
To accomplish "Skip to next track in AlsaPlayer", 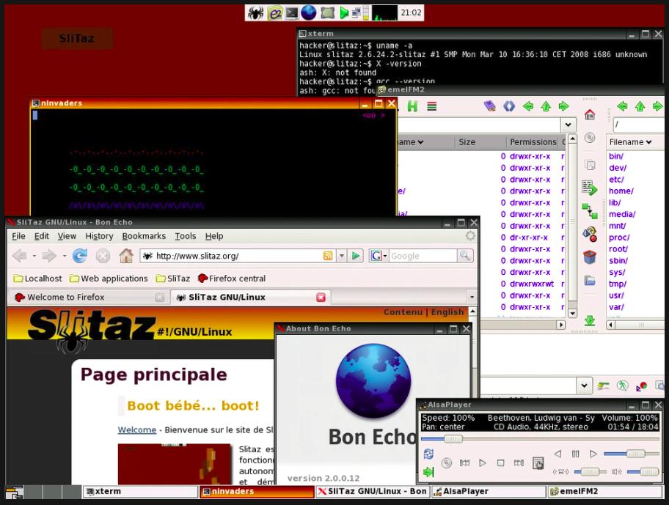I will [519, 463].
